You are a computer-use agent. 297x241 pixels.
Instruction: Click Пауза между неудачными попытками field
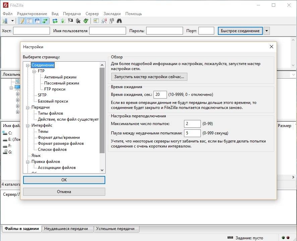pos(192,133)
